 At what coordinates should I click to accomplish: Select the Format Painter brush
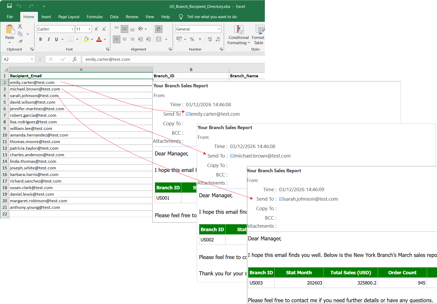click(20, 41)
